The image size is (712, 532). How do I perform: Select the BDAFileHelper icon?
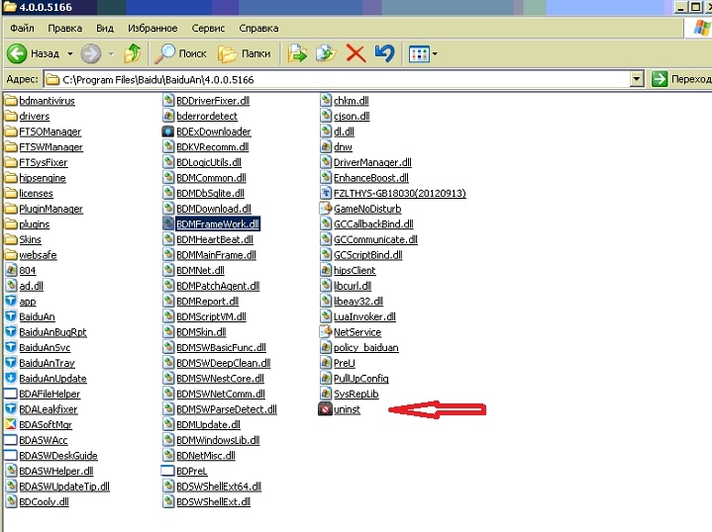tap(11, 394)
